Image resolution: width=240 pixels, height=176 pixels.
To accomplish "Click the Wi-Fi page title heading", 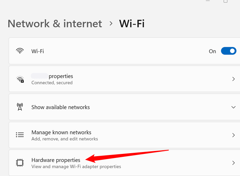I will pos(132,24).
